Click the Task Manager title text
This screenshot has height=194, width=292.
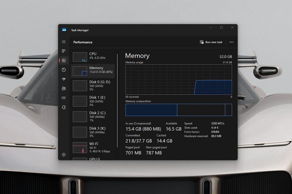tap(80, 30)
